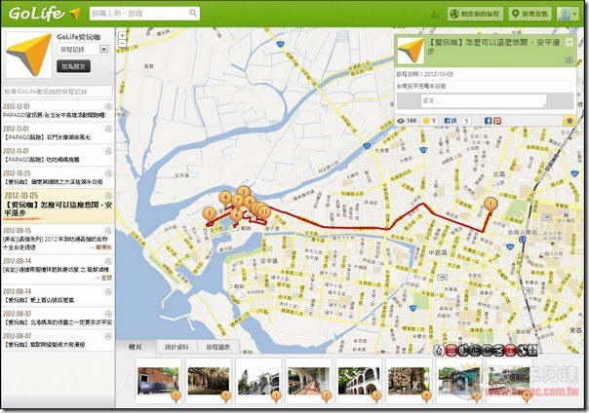Screen dimensions: 589x413
Task: Click previous arrow of photo strip
Action: coord(127,380)
